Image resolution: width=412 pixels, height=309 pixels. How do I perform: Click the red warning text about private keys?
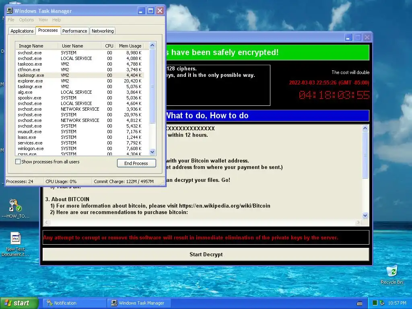190,237
